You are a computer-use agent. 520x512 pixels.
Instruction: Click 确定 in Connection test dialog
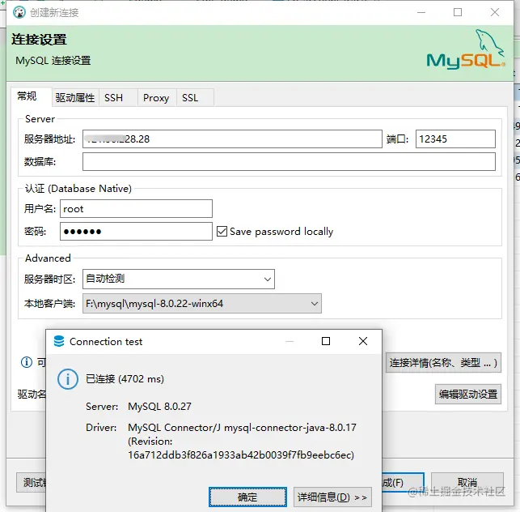pos(247,497)
